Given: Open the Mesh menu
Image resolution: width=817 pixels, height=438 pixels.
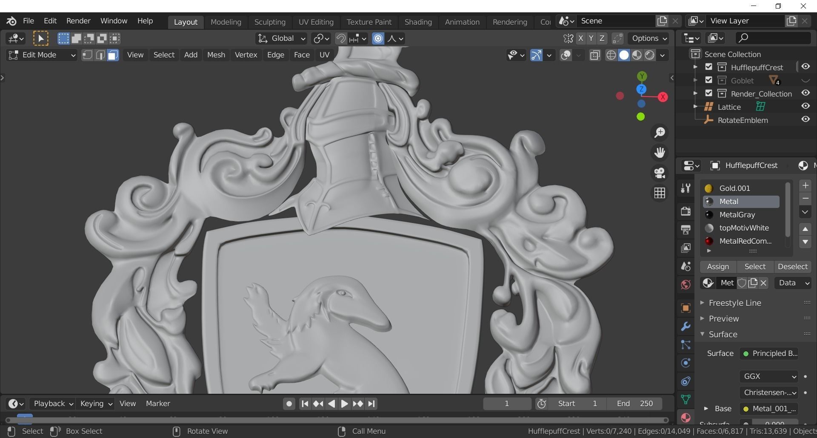Looking at the screenshot, I should click(216, 55).
